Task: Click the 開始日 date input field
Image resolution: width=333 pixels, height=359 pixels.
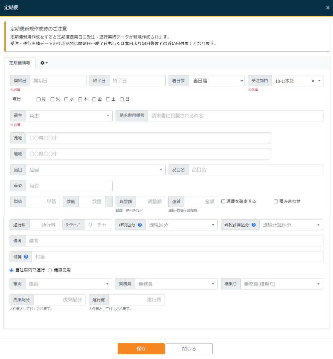Action: tap(58, 81)
